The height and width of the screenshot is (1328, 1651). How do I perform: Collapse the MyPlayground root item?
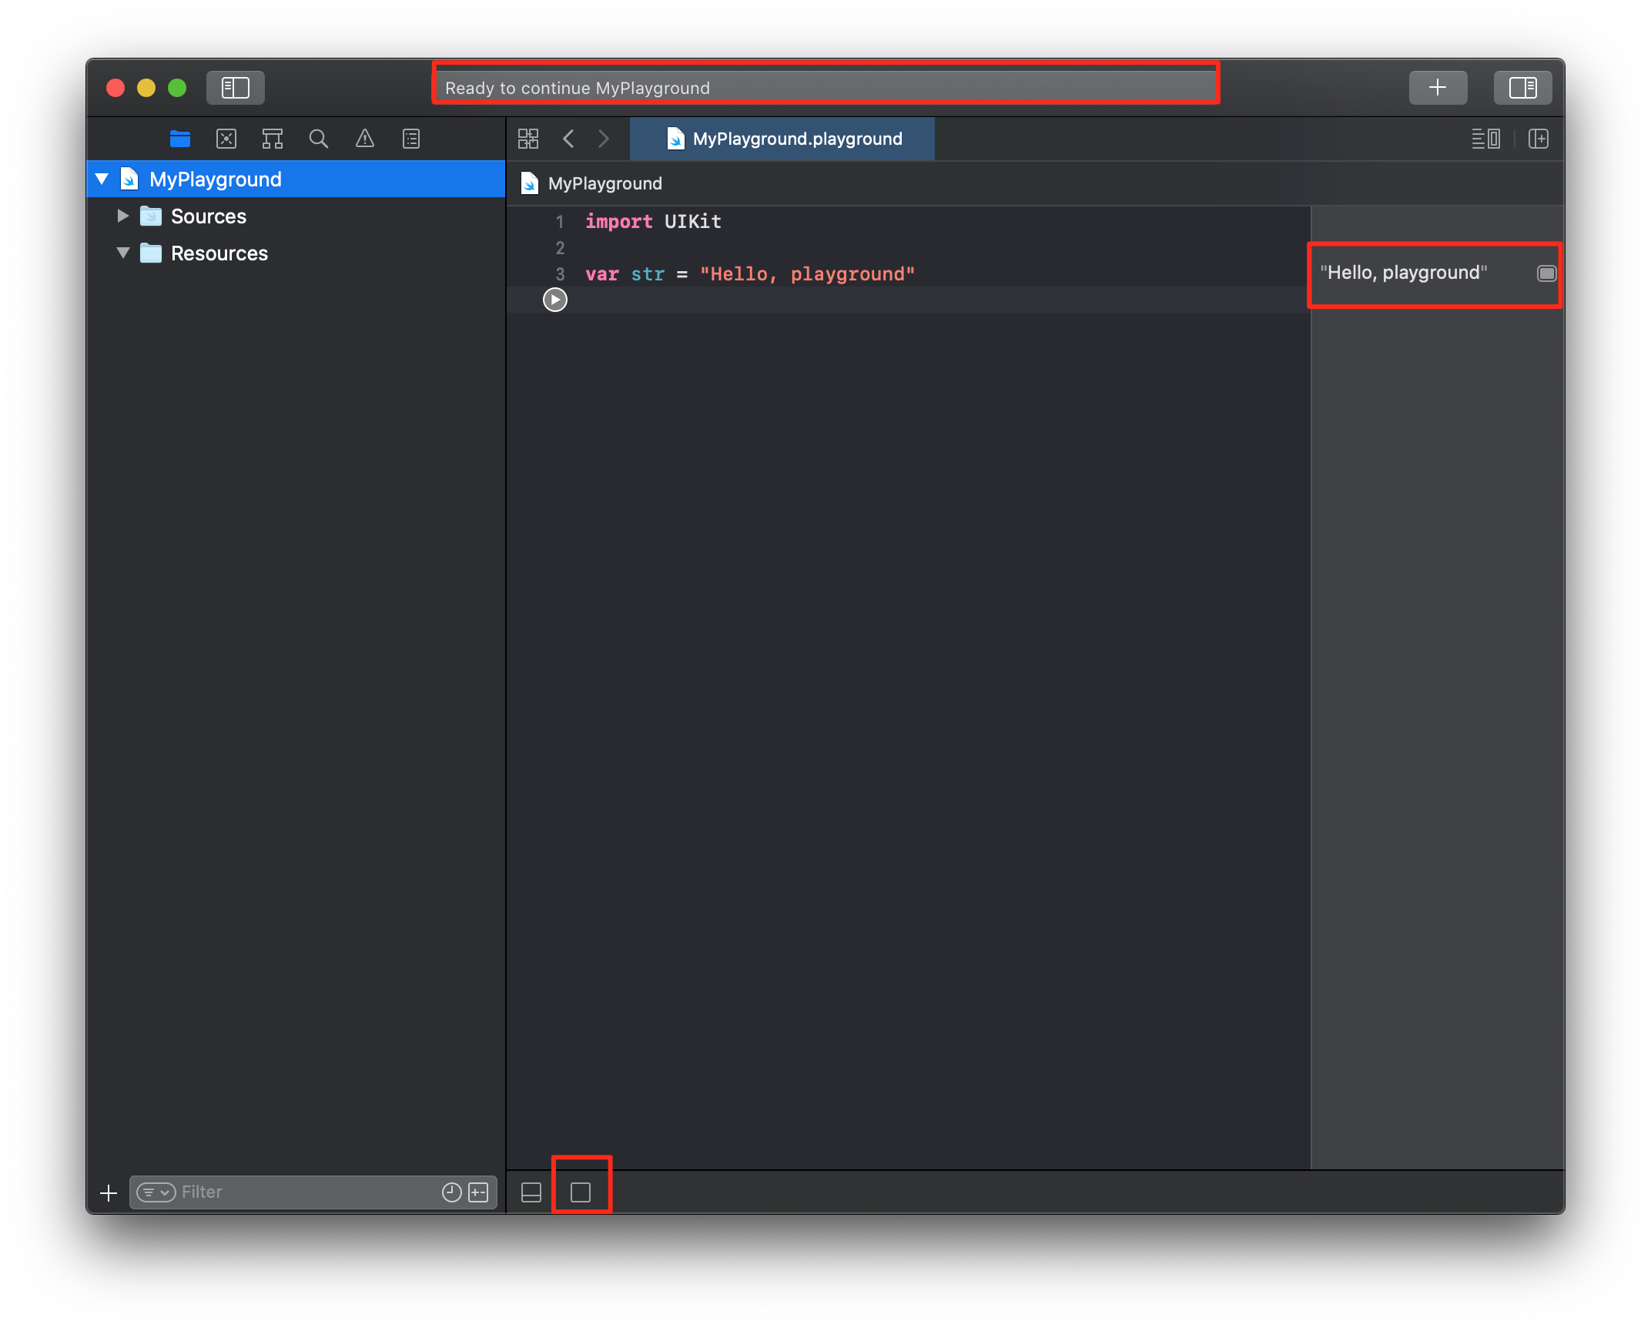[x=102, y=179]
